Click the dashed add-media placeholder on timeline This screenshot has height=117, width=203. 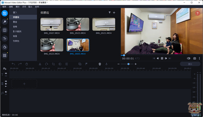[24, 84]
